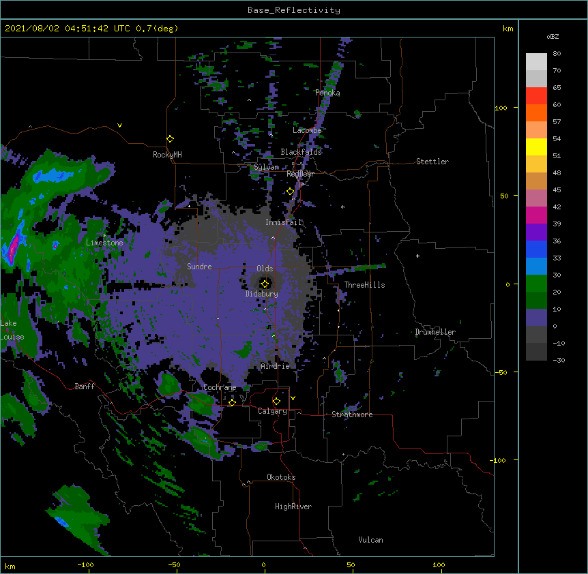This screenshot has height=574, width=588.
Task: Select the Olds label
Action: (265, 269)
